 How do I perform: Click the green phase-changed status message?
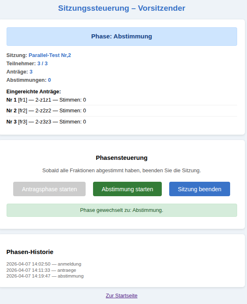121,210
